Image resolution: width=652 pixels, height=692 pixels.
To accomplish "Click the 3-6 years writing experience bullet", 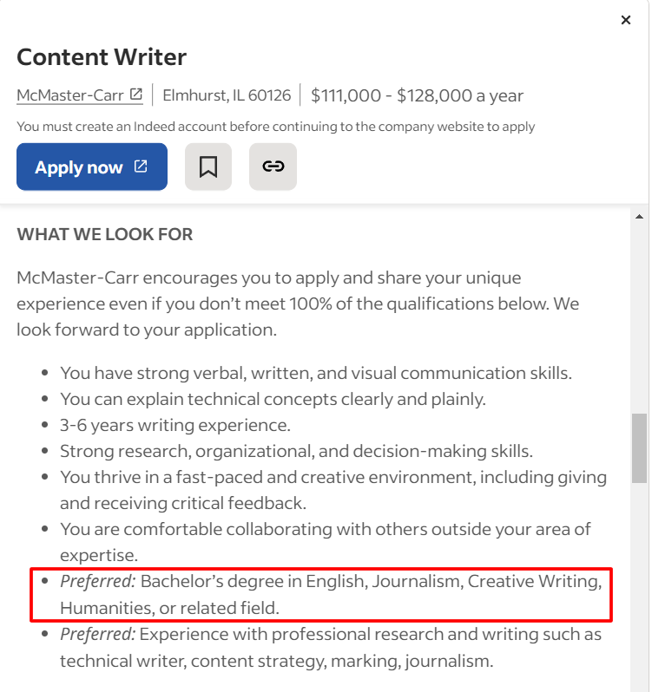I will [175, 426].
